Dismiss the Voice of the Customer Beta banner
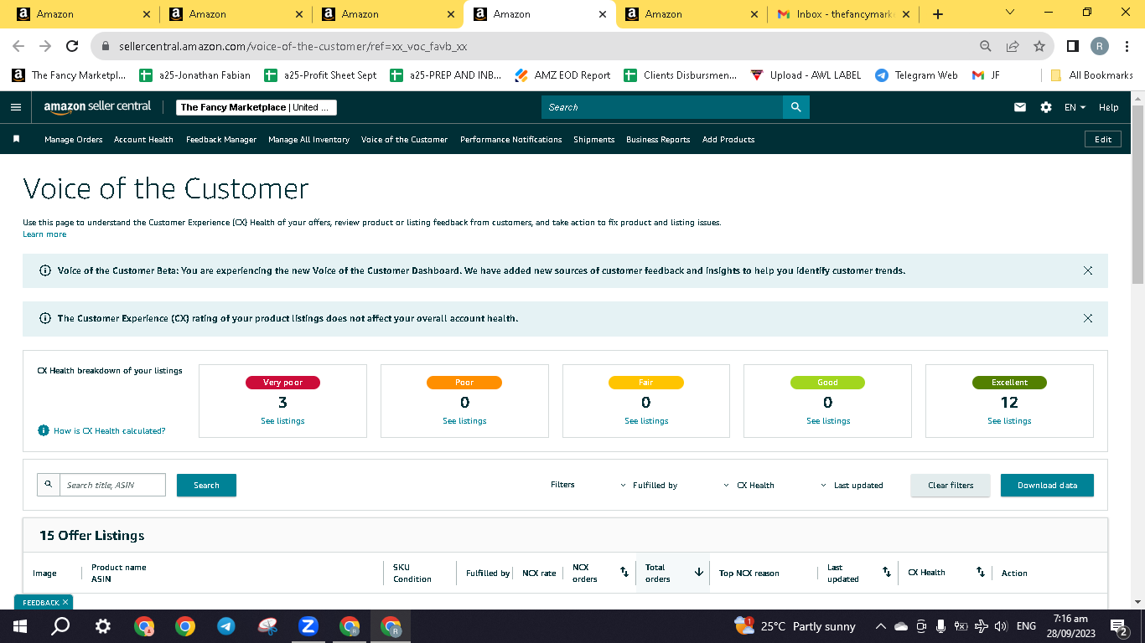The width and height of the screenshot is (1145, 643). coord(1088,270)
